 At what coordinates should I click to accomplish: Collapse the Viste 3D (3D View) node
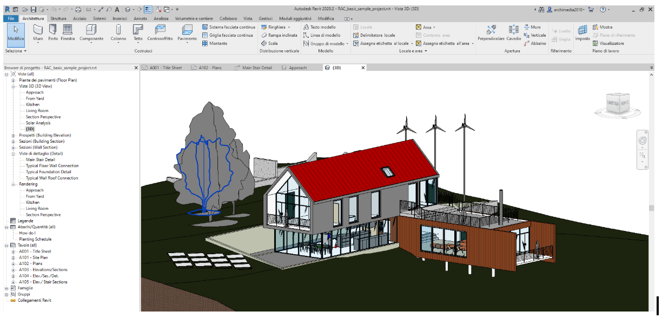[14, 86]
